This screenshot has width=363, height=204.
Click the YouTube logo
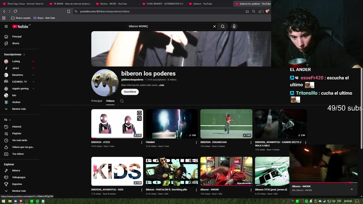pos(20,26)
